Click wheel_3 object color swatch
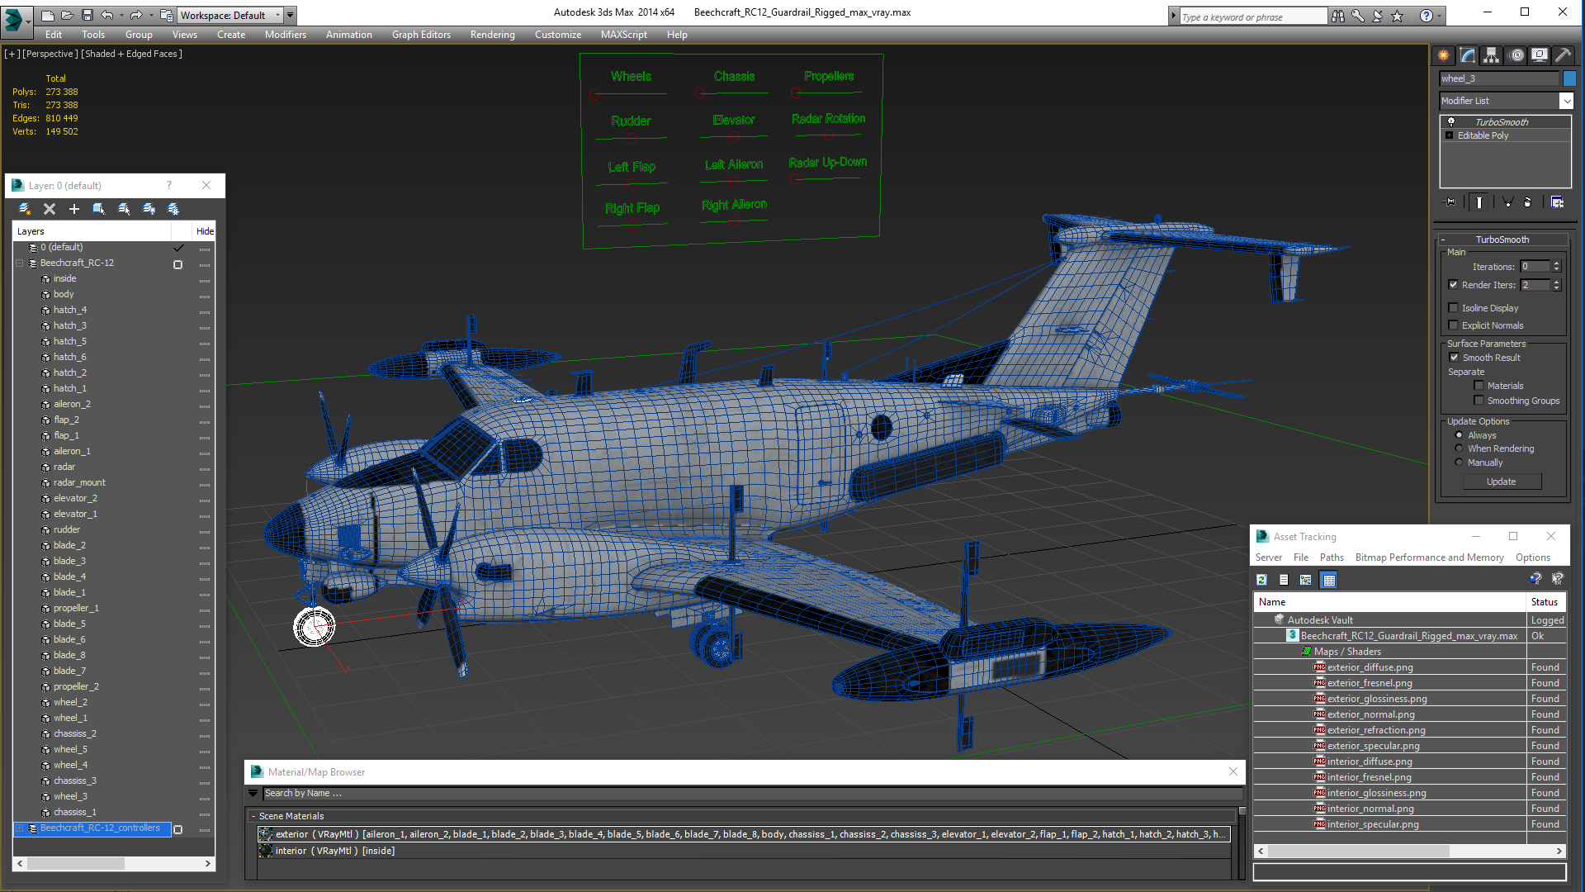 [1569, 78]
